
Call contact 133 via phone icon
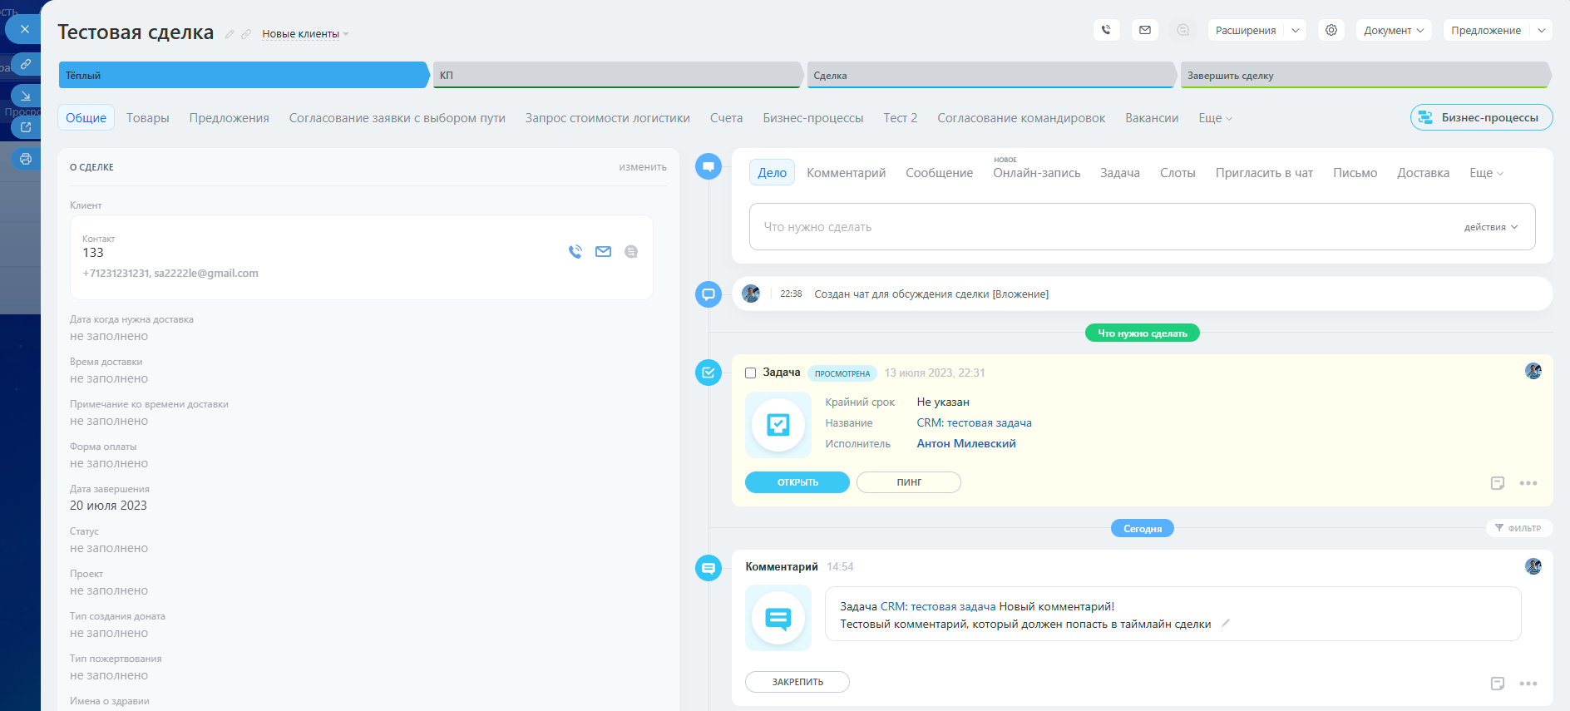tap(575, 251)
